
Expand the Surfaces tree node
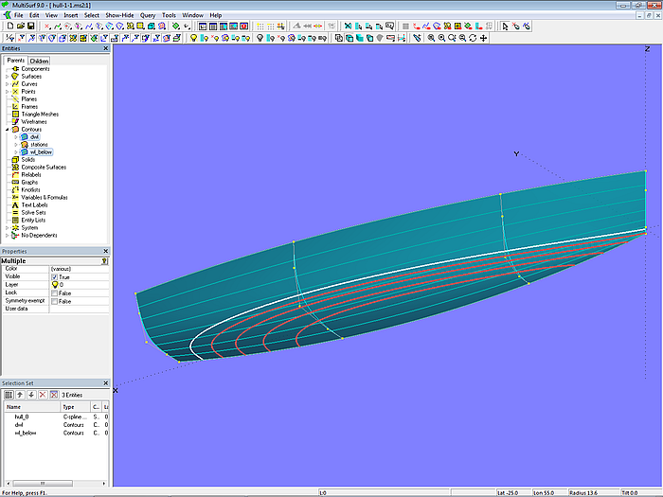coord(7,77)
